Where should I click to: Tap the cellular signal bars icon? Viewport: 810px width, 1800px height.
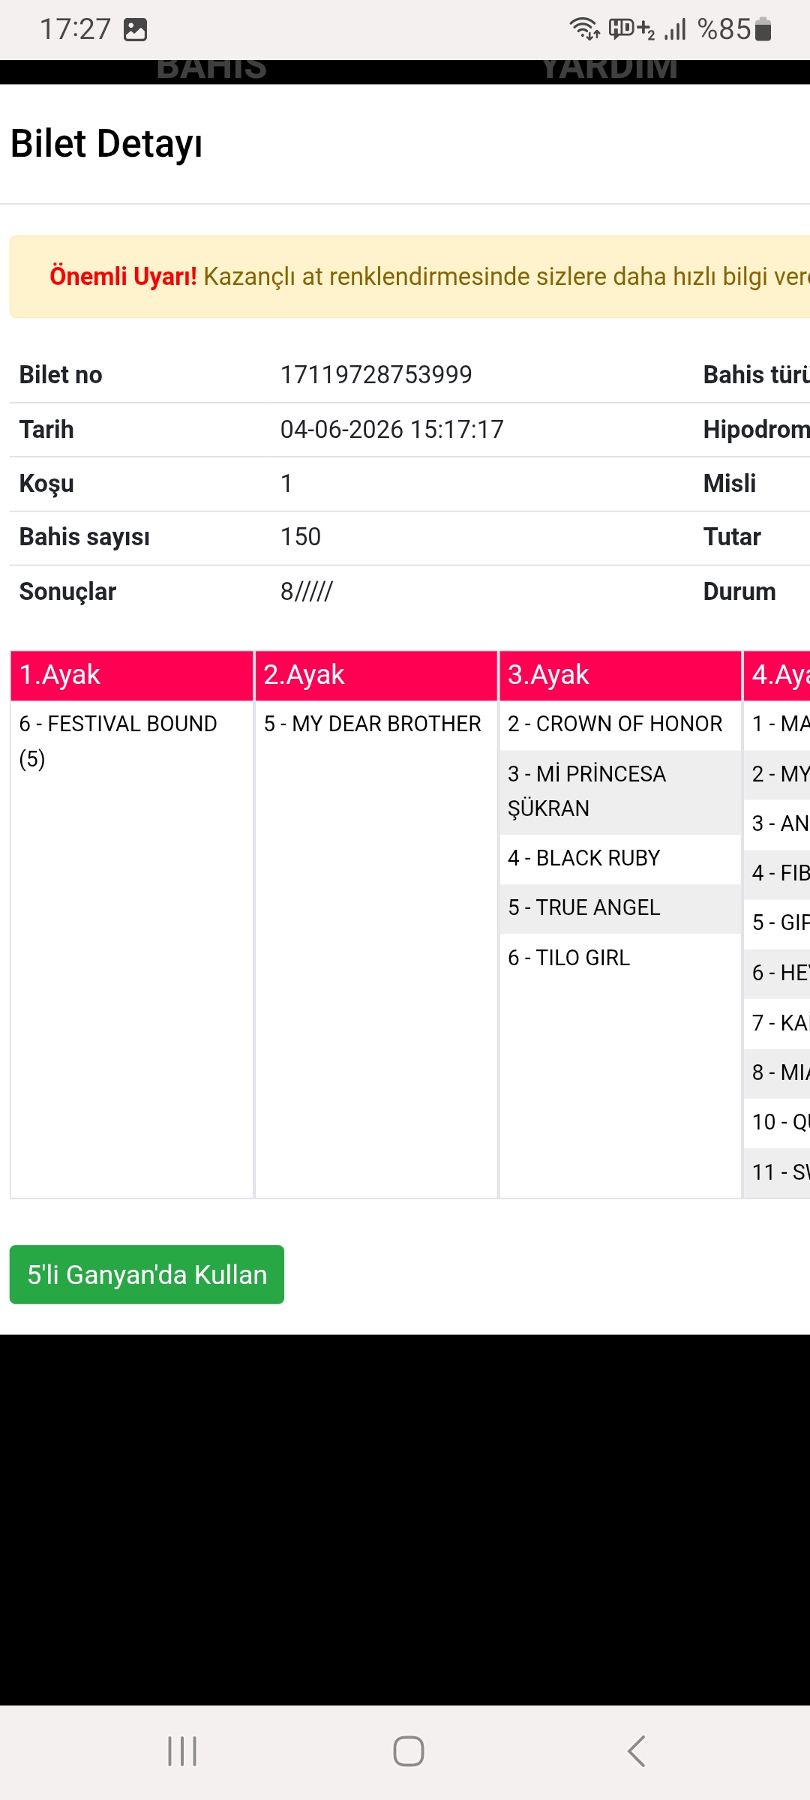click(x=675, y=30)
